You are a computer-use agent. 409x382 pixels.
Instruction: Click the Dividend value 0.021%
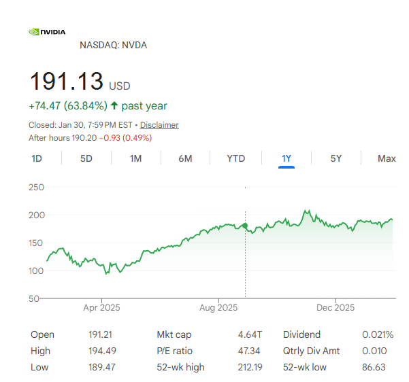point(377,334)
